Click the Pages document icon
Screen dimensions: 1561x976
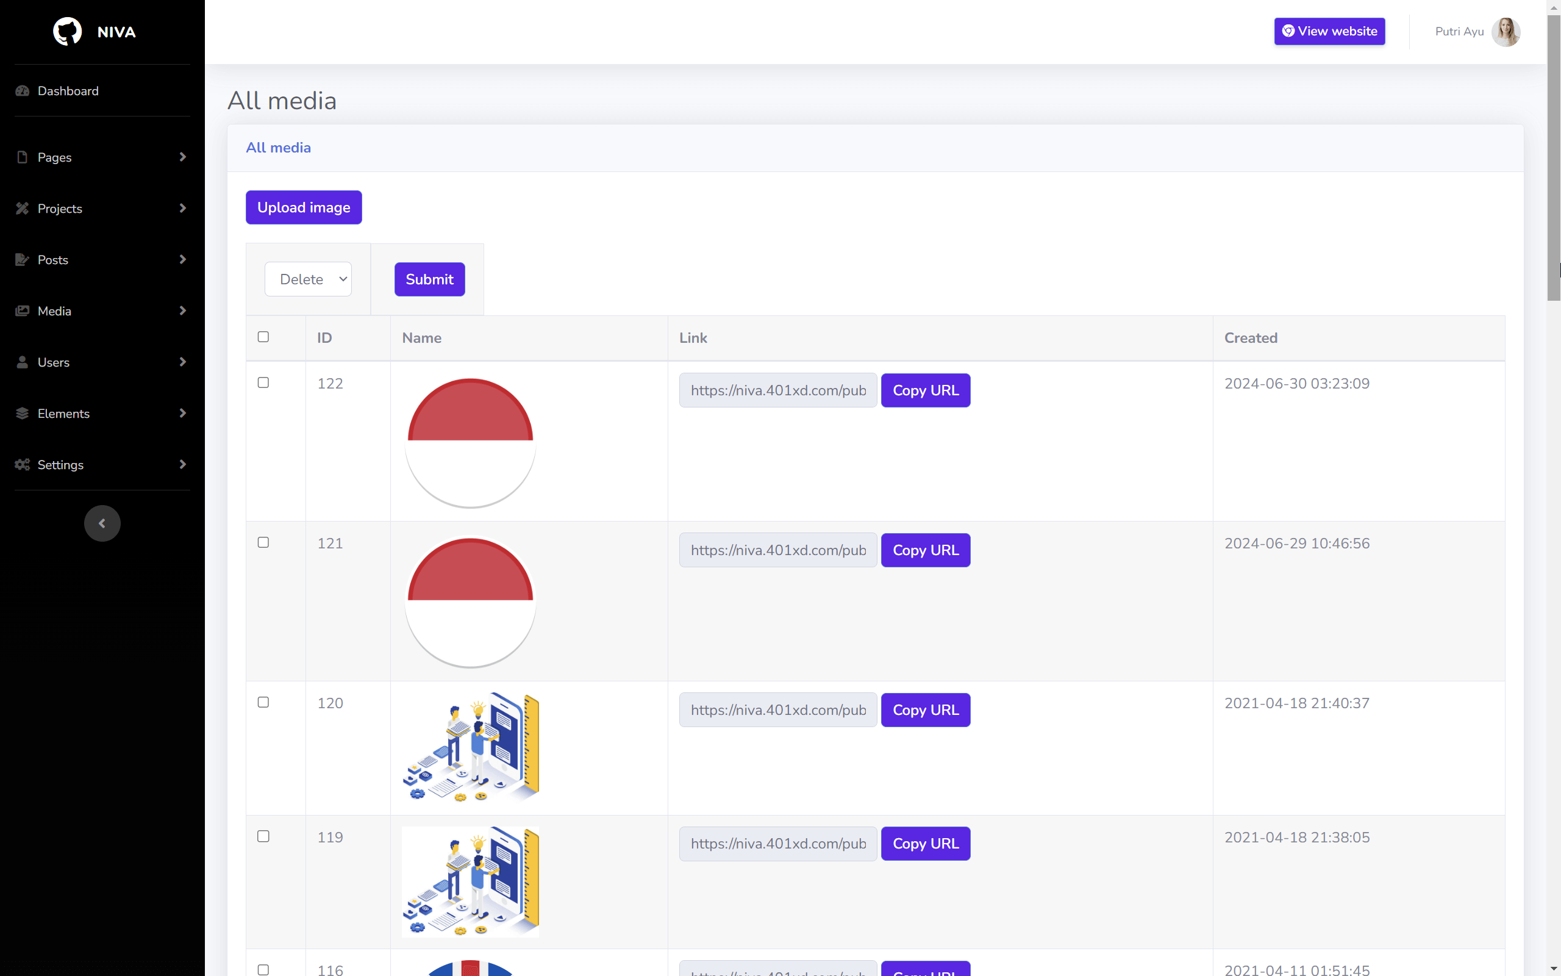click(x=23, y=157)
